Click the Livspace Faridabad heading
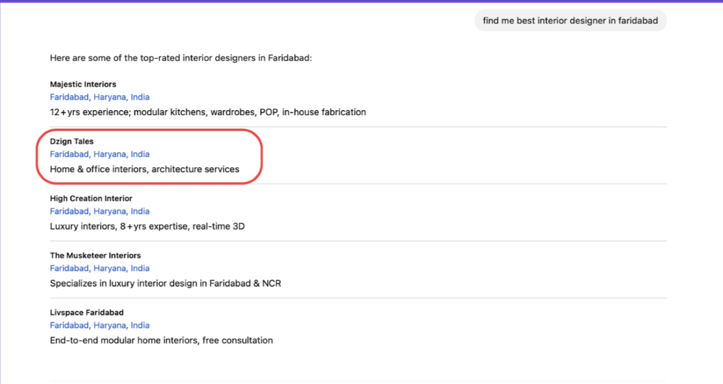This screenshot has width=723, height=384. [87, 313]
